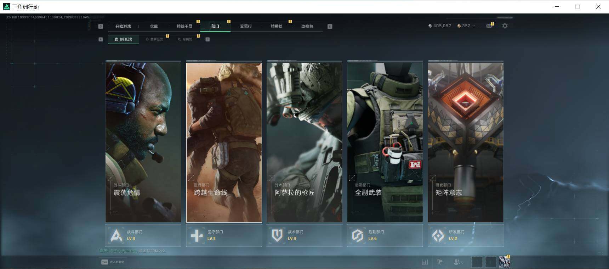Click the 三角洲行动 app icon in title bar

[7, 7]
